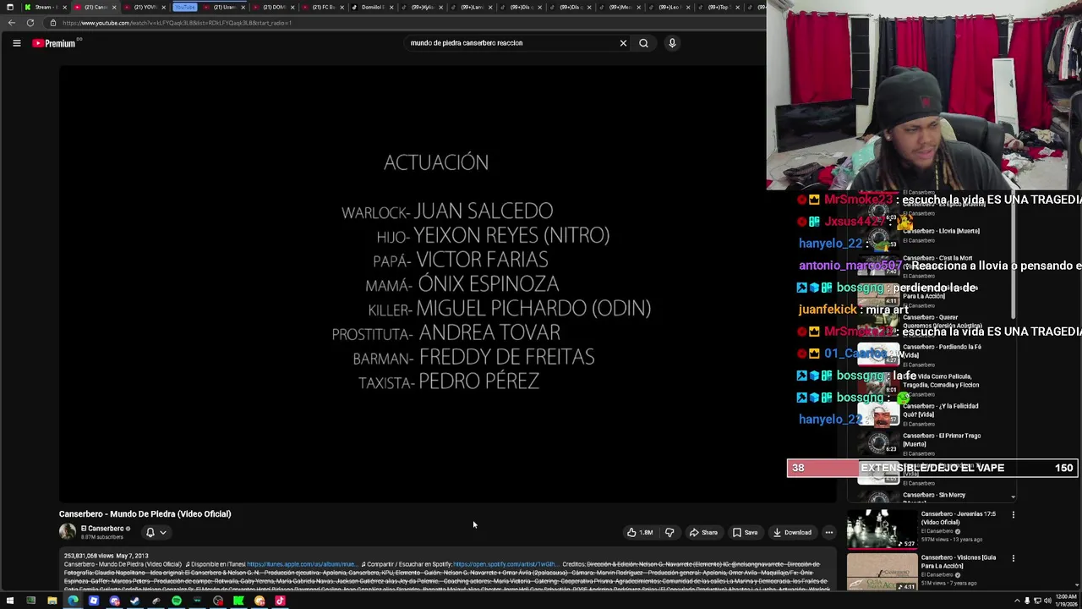Click the YouTube Premium logo

[55, 43]
